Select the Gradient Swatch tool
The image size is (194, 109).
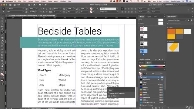coord(2,55)
